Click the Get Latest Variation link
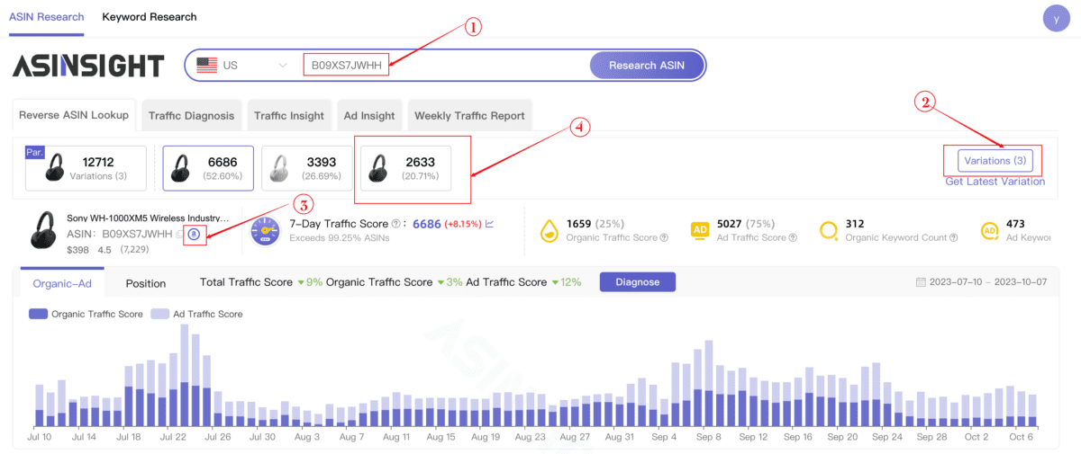 [995, 182]
